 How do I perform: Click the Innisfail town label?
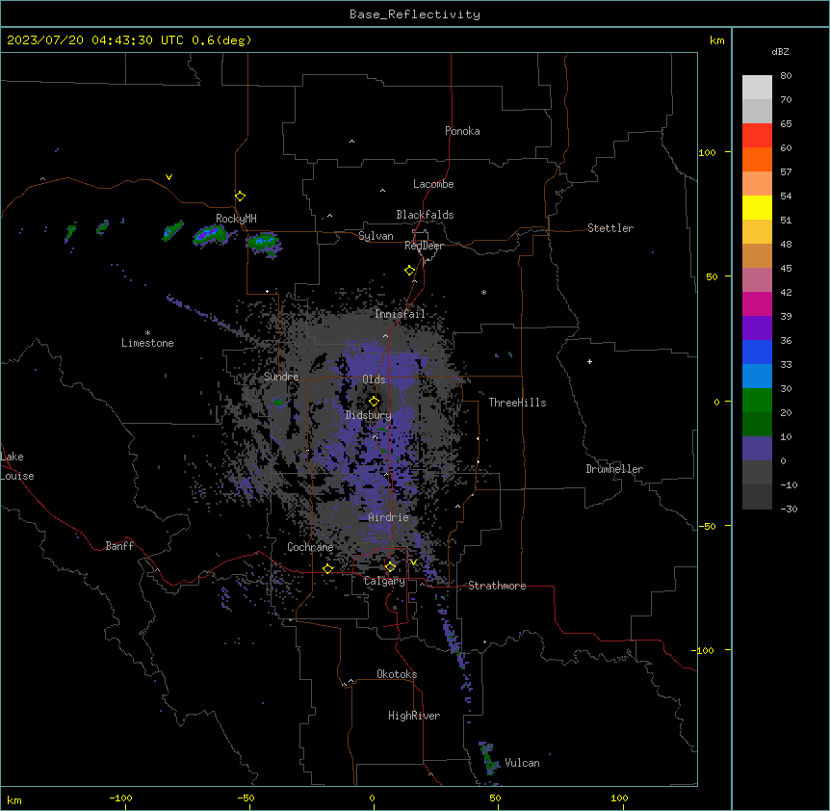point(400,314)
